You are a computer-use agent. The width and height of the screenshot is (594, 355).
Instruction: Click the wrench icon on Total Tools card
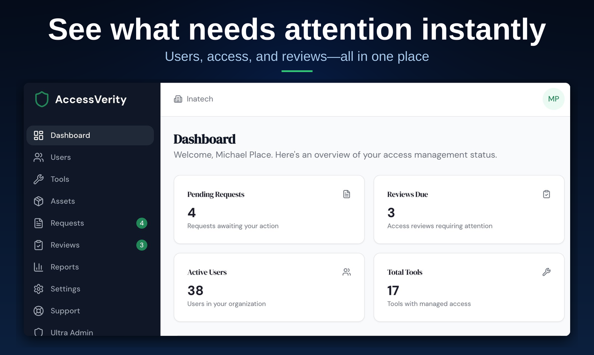(546, 271)
